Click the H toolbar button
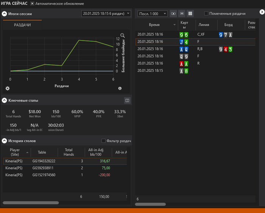Image resolution: width=265 pixels, height=213 pixels. 182,13
